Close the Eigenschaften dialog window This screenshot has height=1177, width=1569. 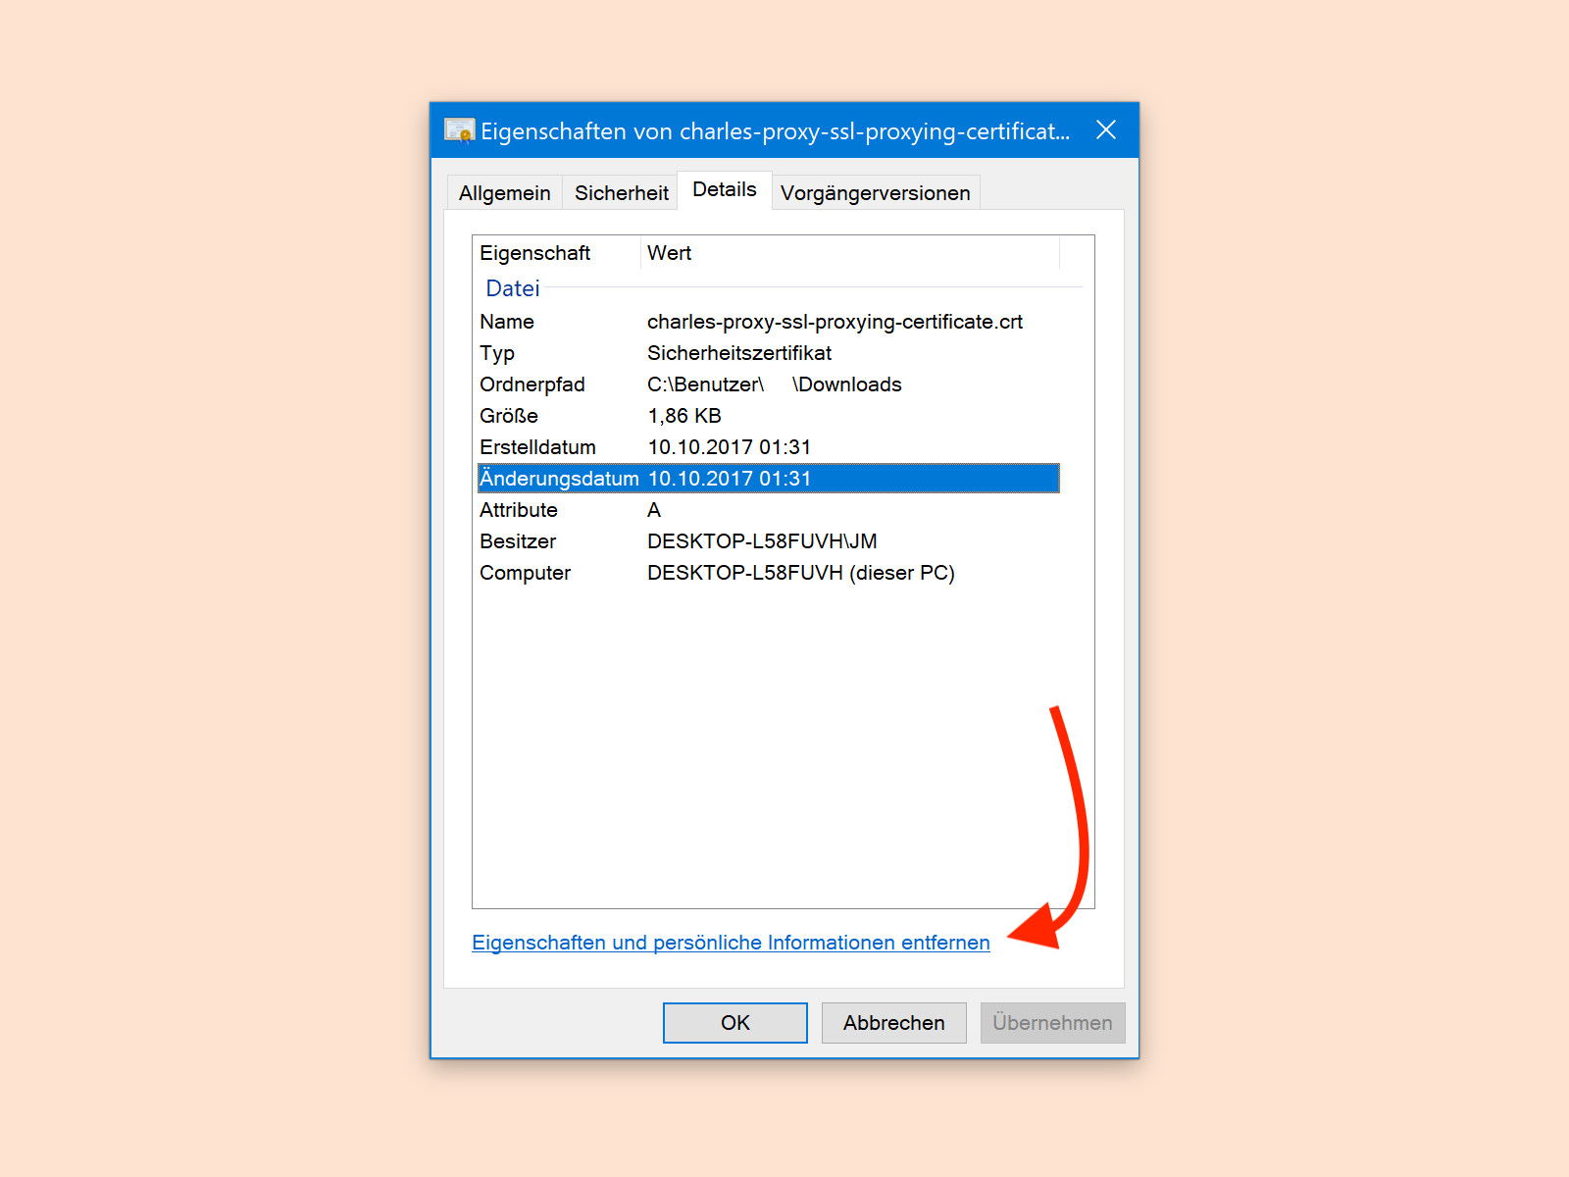click(x=1106, y=129)
